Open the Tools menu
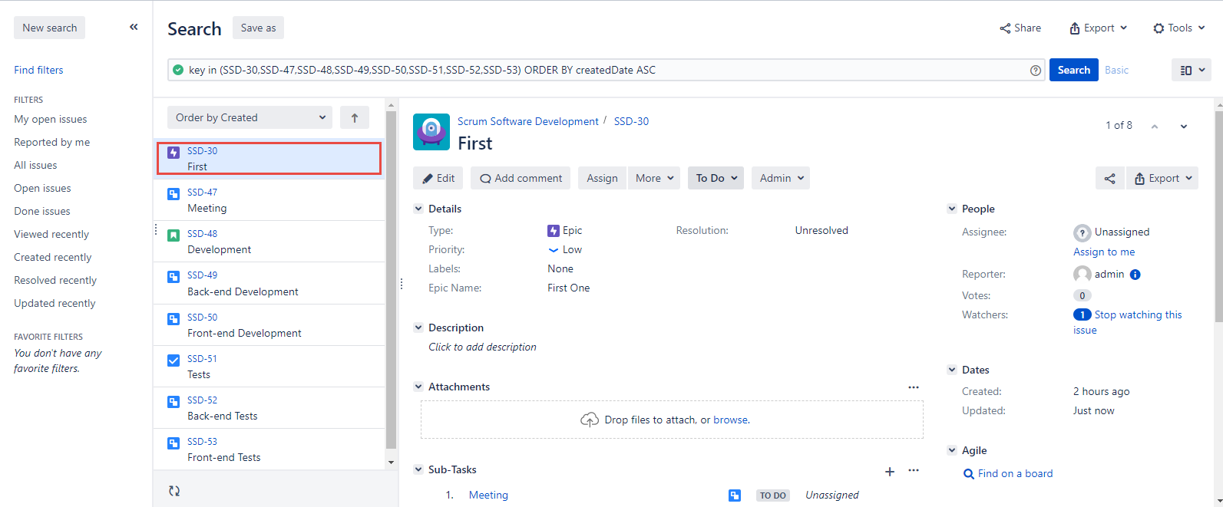 tap(1178, 28)
